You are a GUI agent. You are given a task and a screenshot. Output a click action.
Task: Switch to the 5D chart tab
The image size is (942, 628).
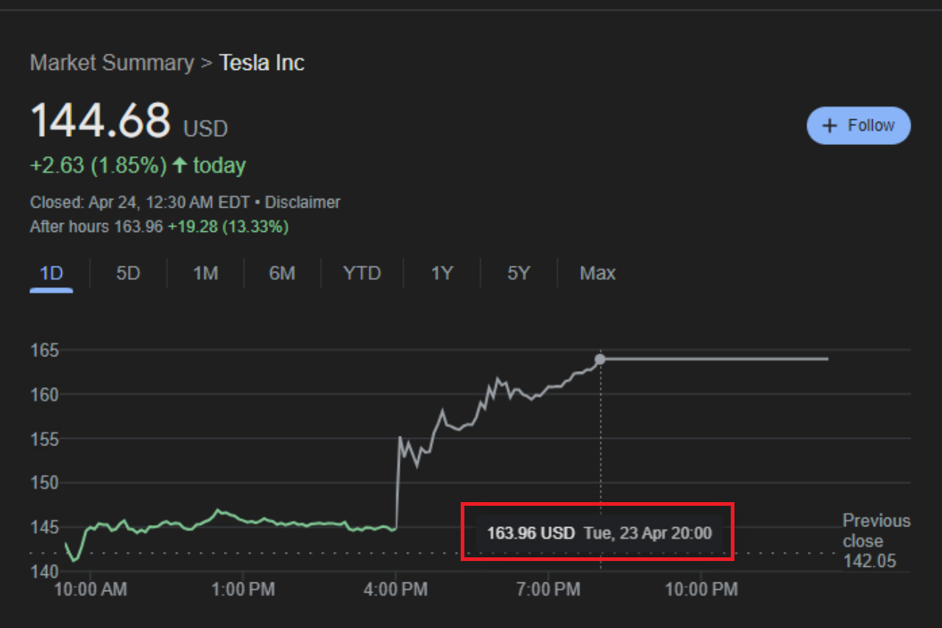click(x=128, y=274)
